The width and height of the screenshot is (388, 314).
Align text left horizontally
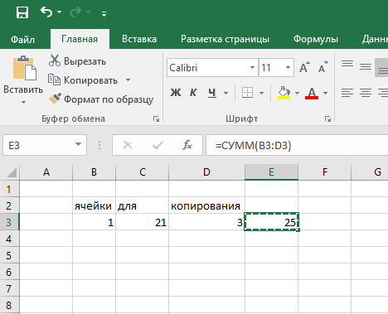pyautogui.click(x=347, y=93)
